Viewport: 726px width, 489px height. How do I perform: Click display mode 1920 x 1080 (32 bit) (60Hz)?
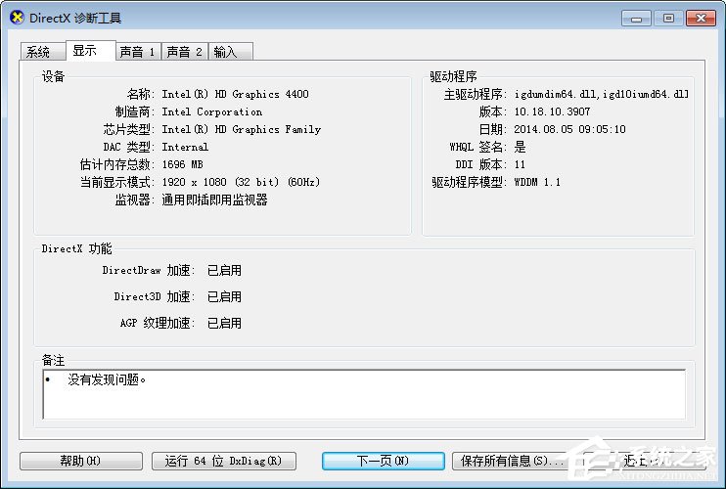pos(241,182)
